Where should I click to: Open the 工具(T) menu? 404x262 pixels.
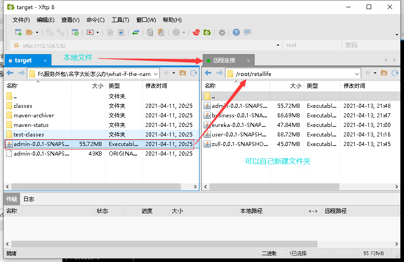120,20
